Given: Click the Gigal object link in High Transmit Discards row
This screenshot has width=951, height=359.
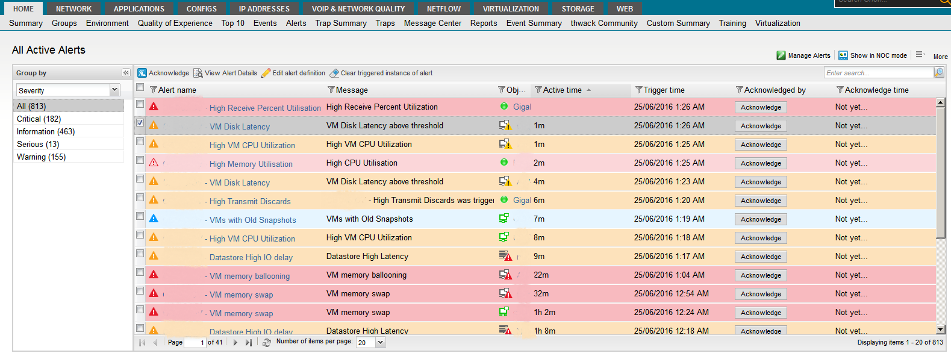Looking at the screenshot, I should pyautogui.click(x=522, y=201).
